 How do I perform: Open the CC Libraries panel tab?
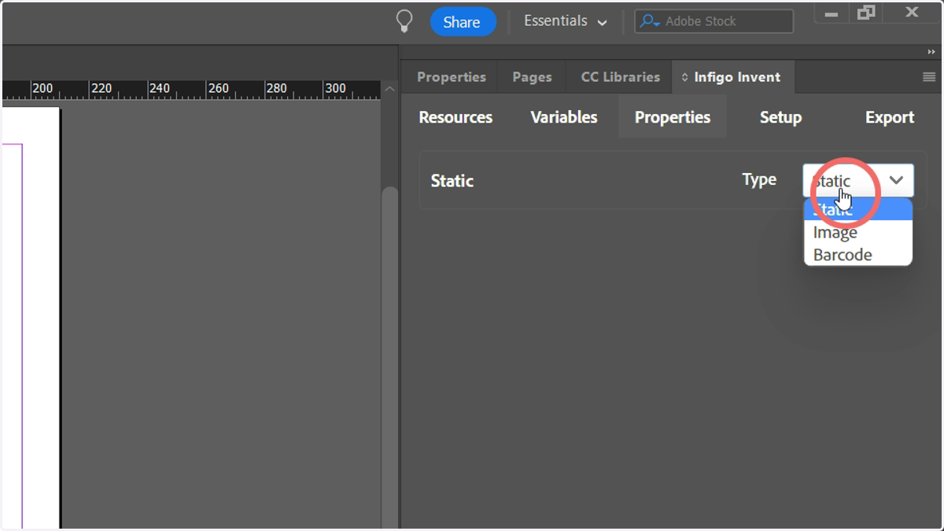tap(620, 77)
